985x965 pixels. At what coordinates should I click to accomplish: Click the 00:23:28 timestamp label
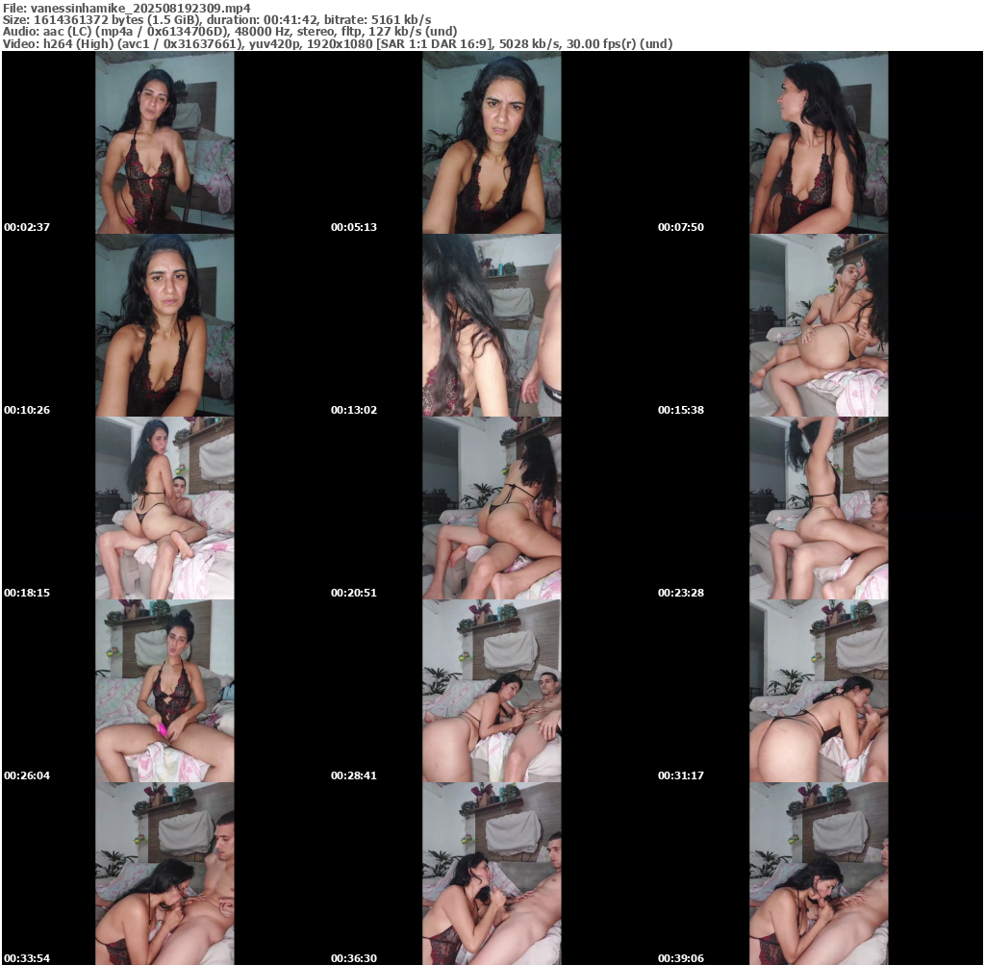[x=681, y=593]
